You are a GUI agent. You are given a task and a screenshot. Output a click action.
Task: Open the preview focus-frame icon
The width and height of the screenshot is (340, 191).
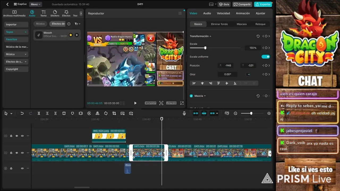click(x=161, y=103)
